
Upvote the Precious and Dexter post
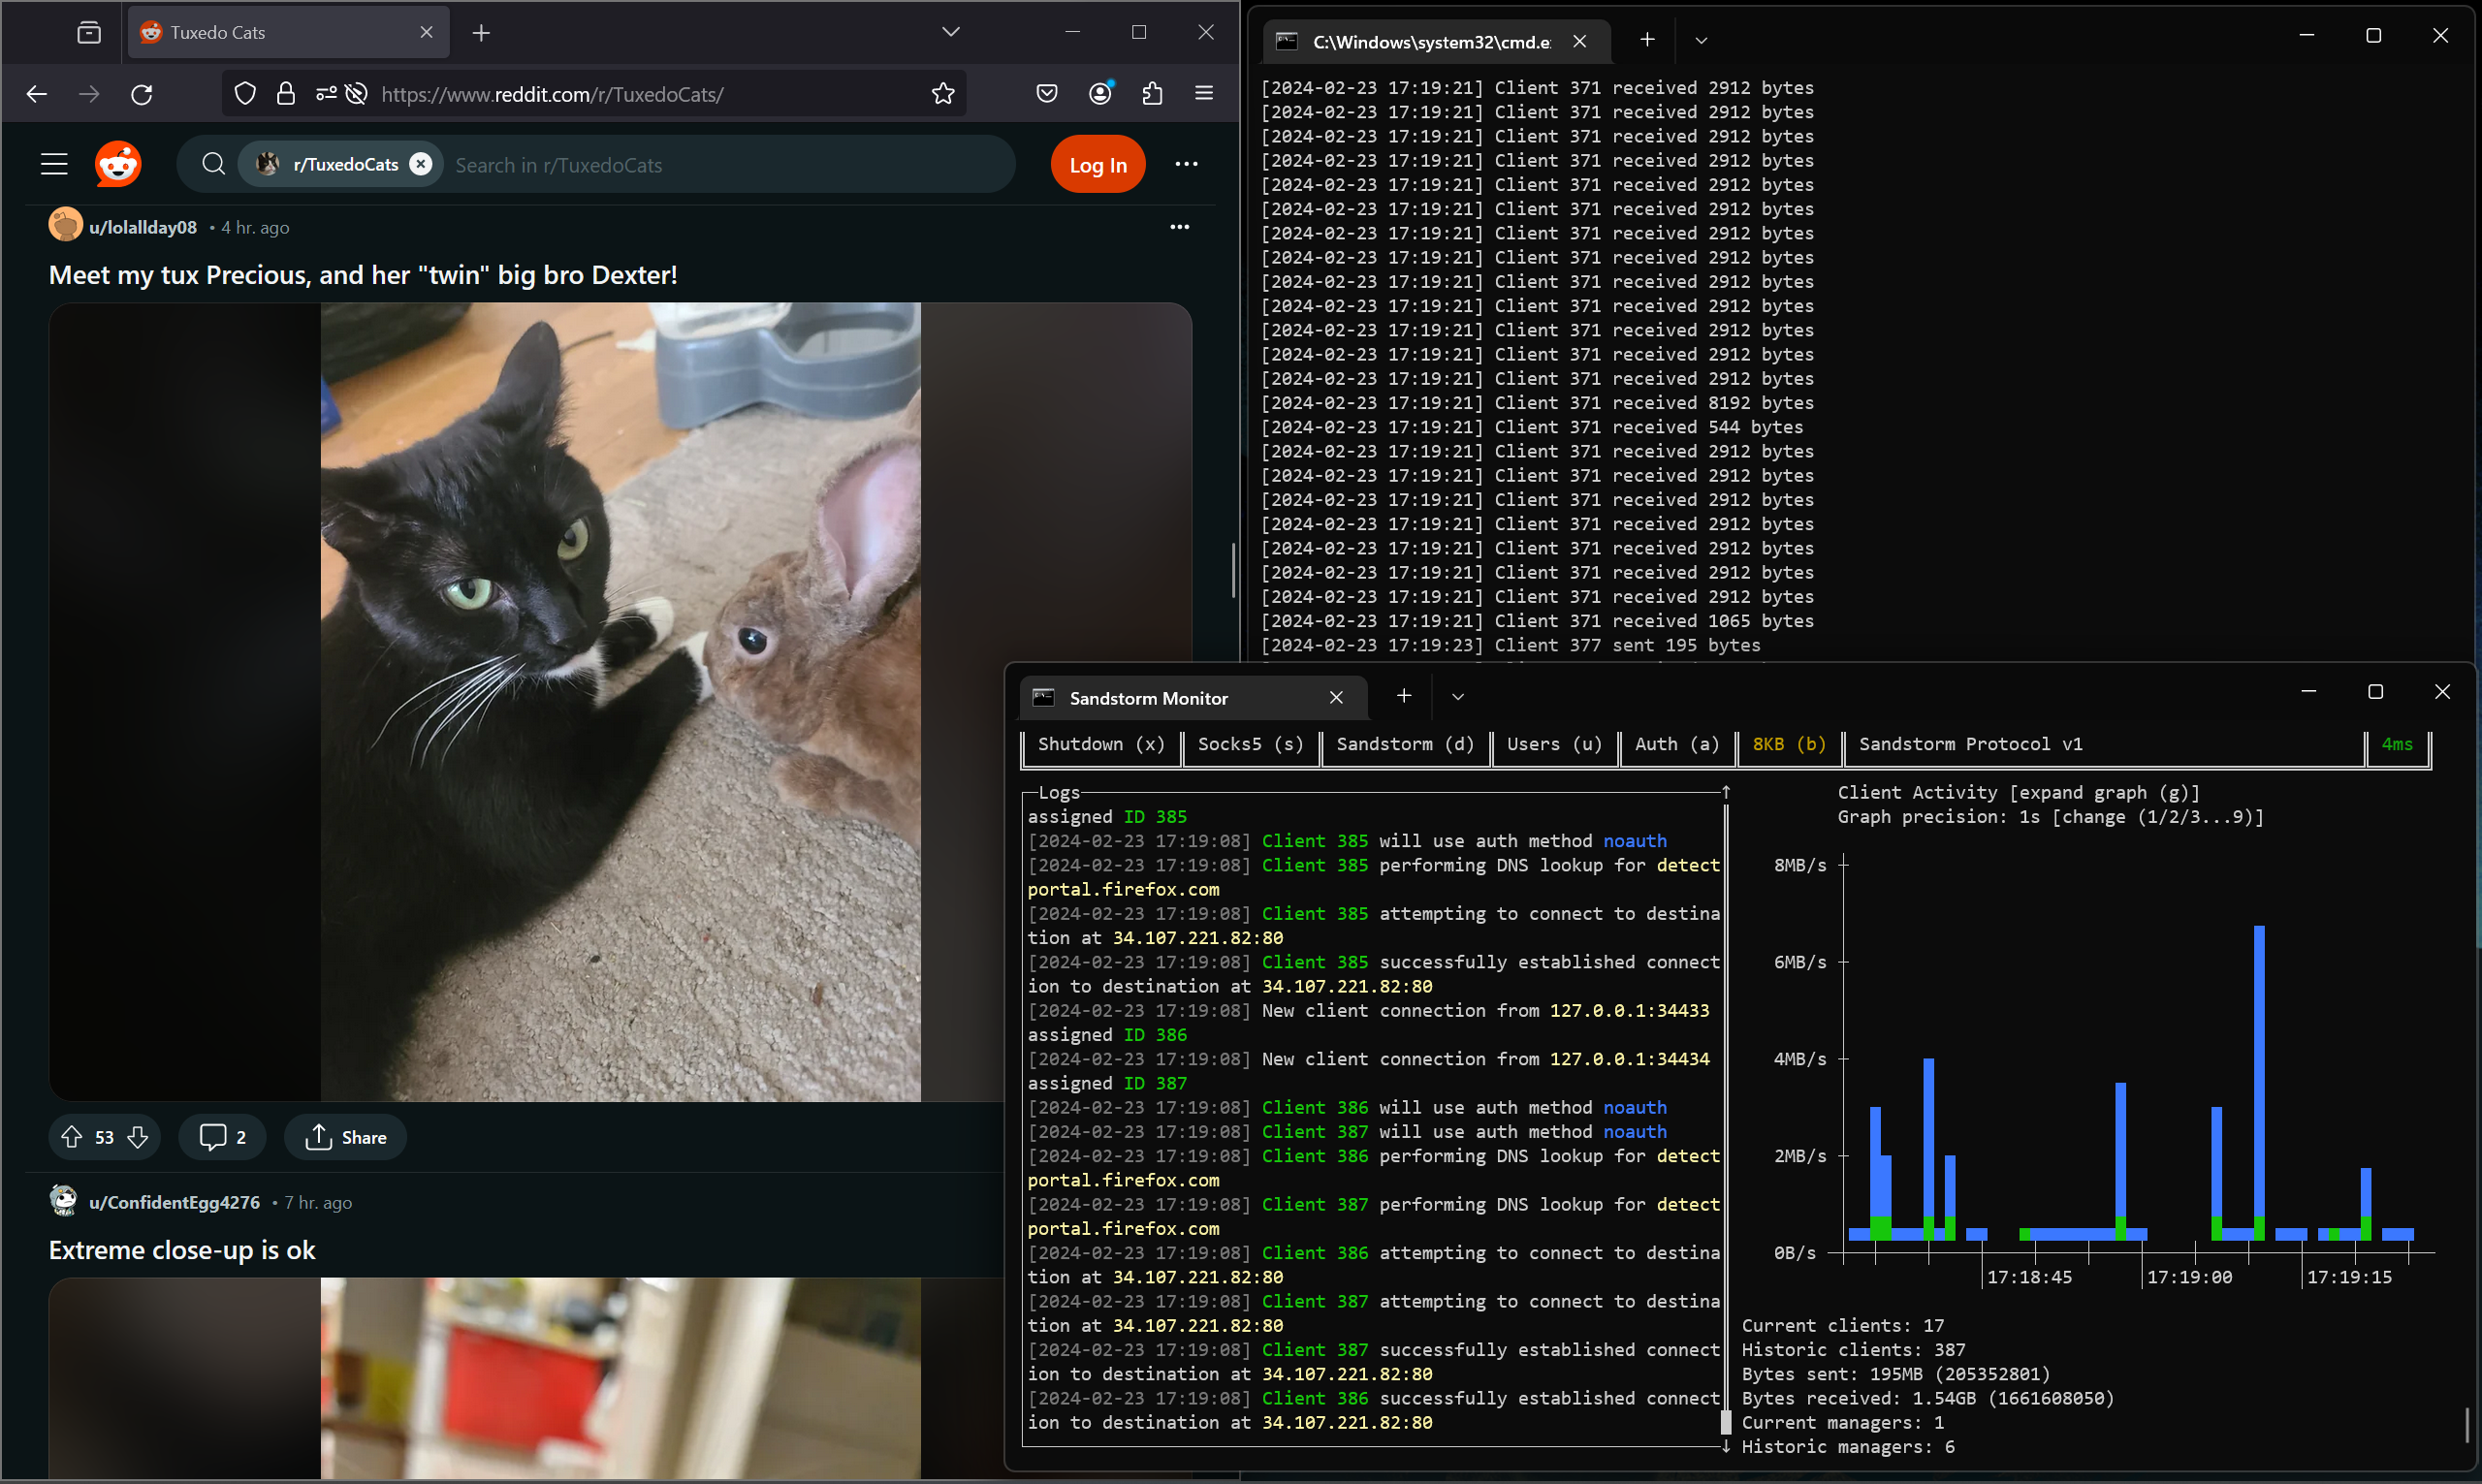click(72, 1137)
